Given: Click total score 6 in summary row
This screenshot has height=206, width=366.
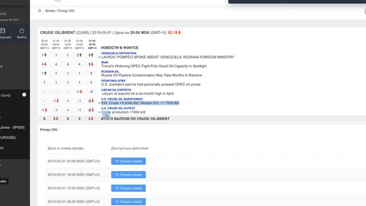Looking at the screenshot, I should (45, 118).
